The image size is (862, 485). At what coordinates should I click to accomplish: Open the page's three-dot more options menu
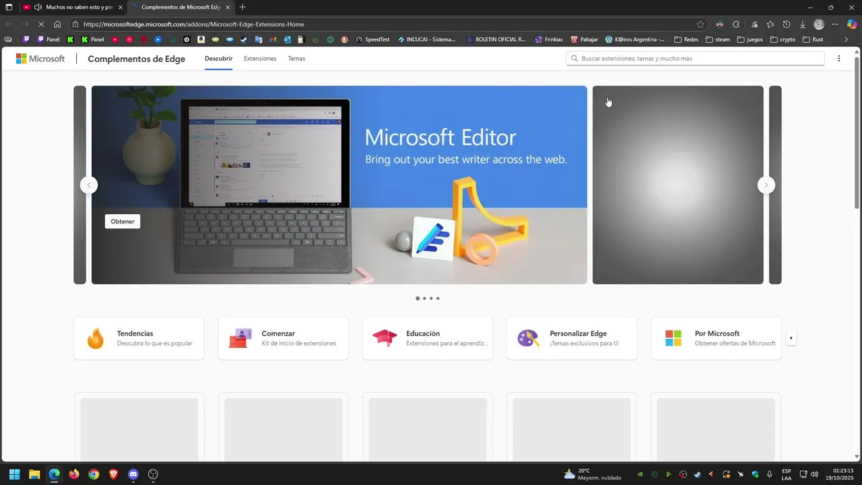[838, 59]
